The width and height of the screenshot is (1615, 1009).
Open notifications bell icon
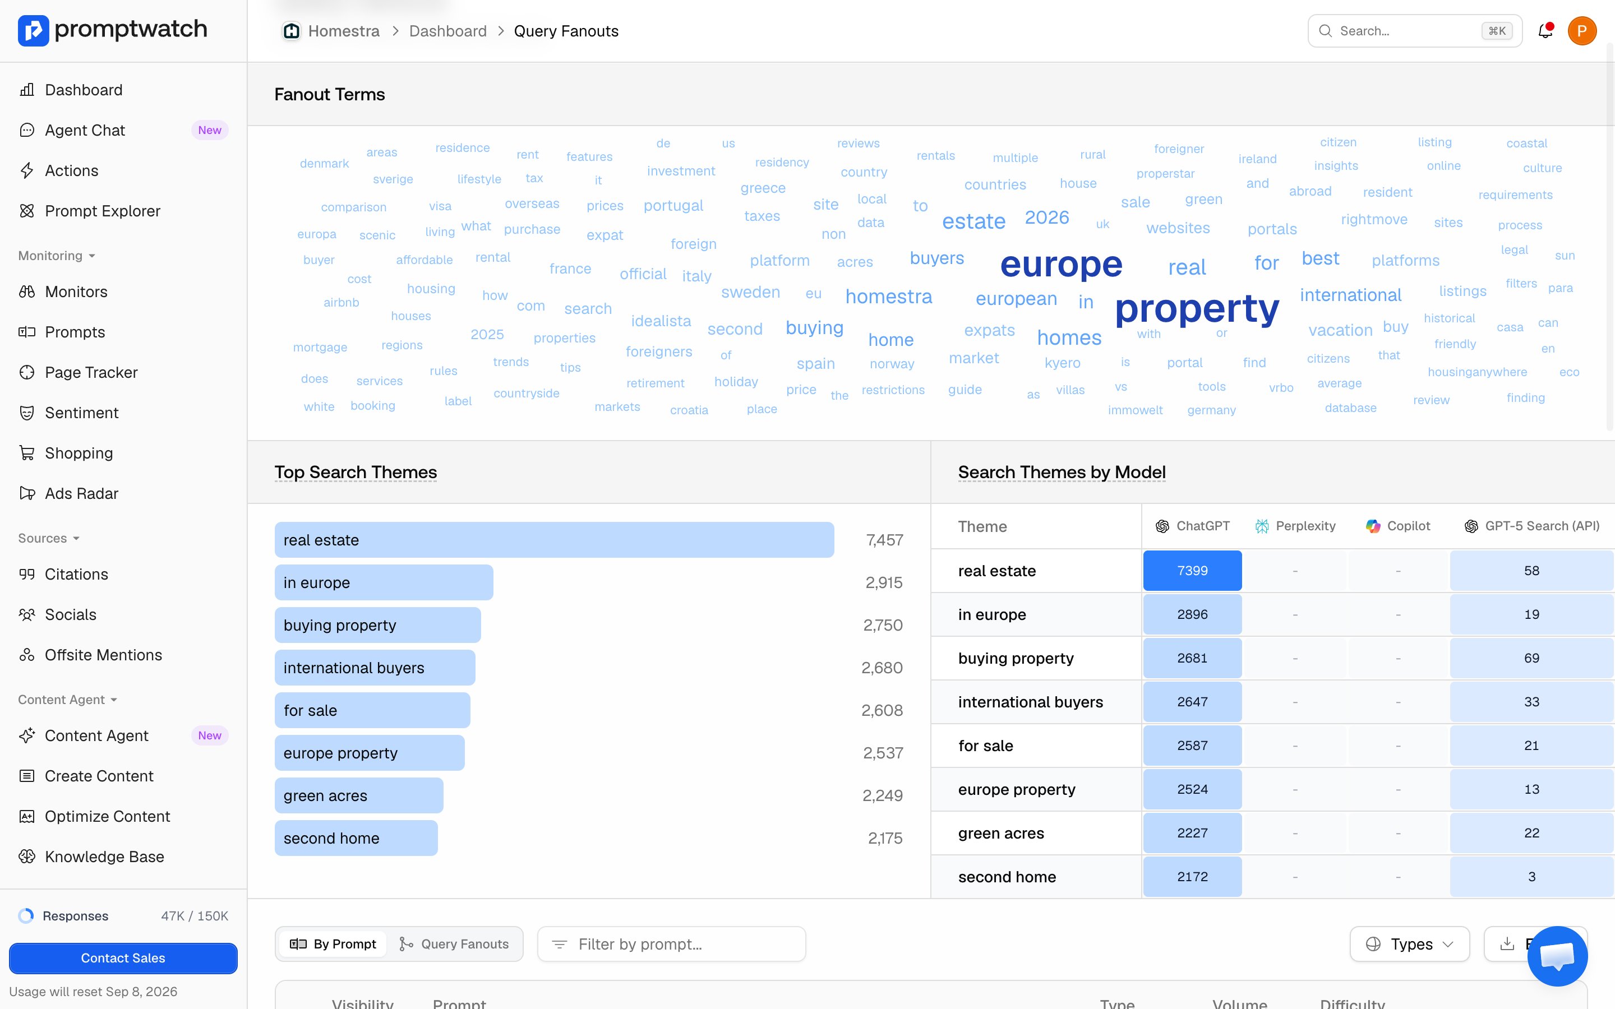tap(1545, 31)
